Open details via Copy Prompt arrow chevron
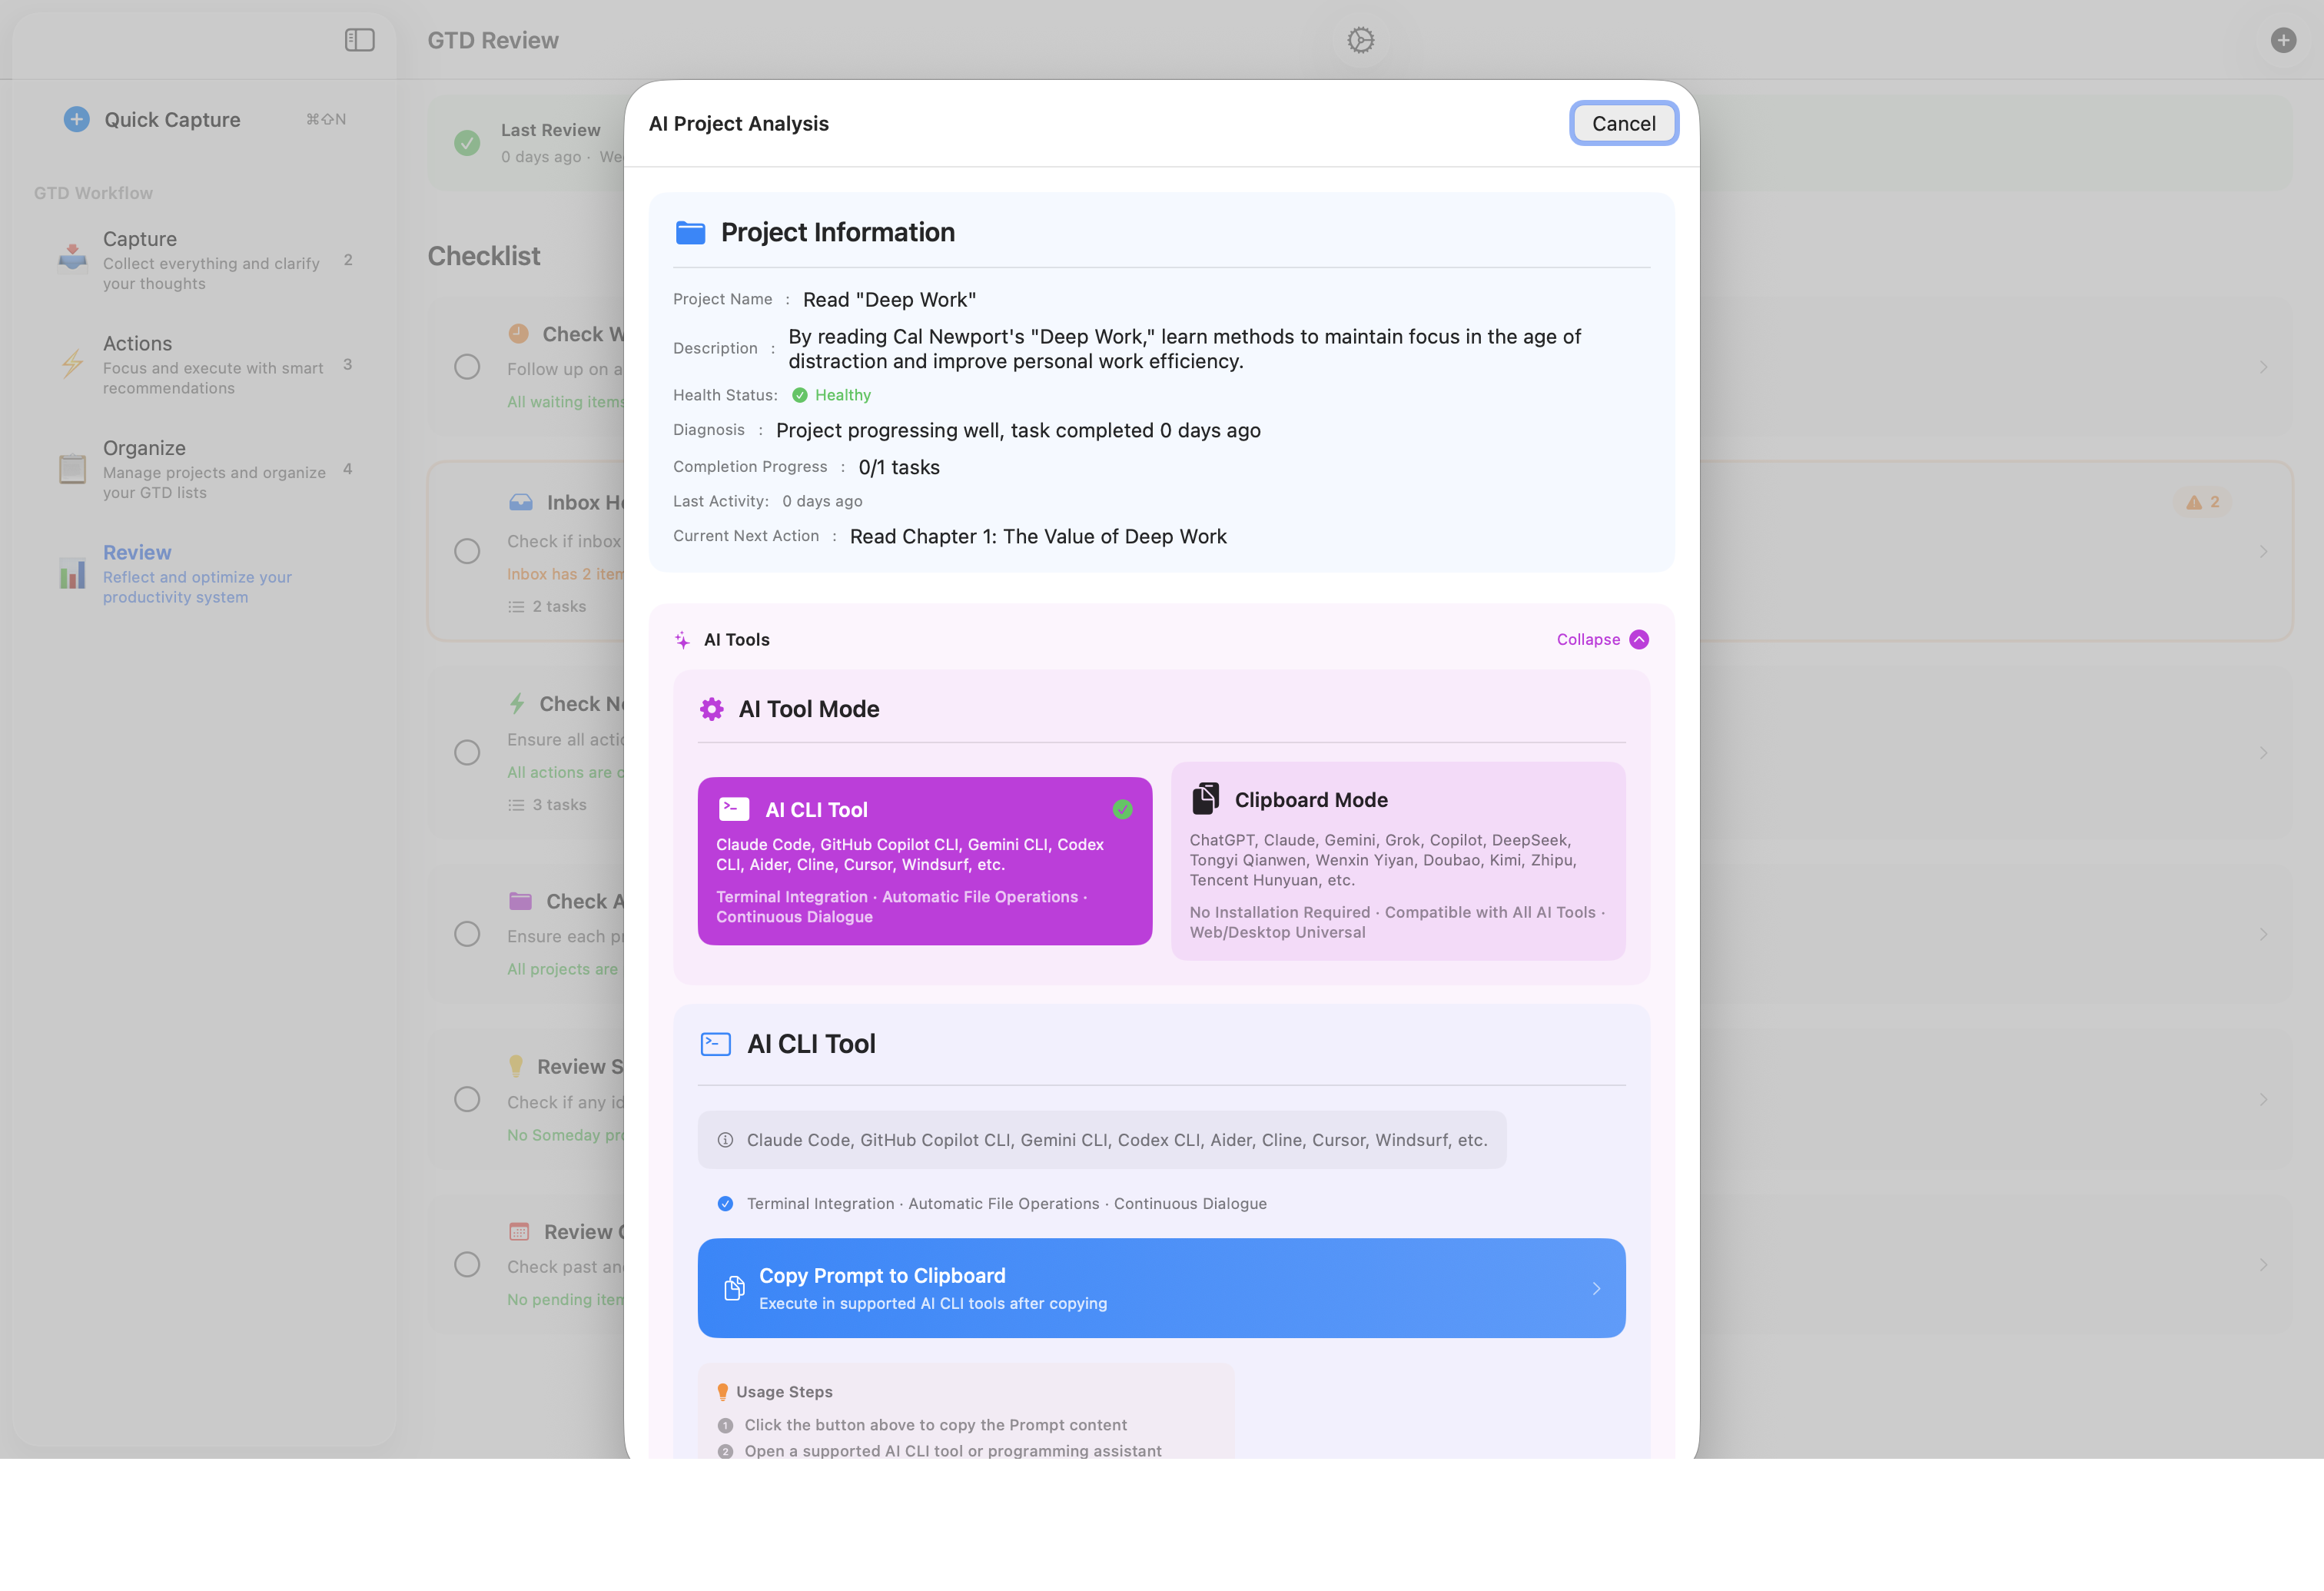This screenshot has height=1591, width=2324. (x=1596, y=1289)
